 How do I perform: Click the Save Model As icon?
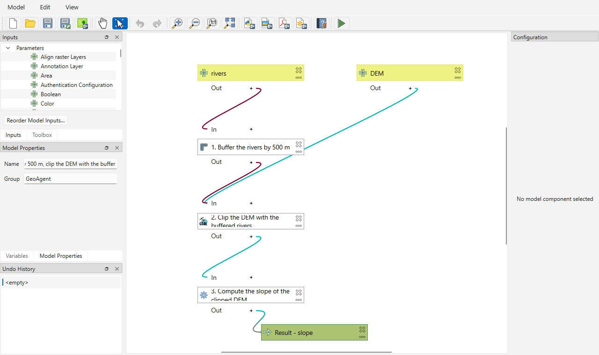[65, 23]
